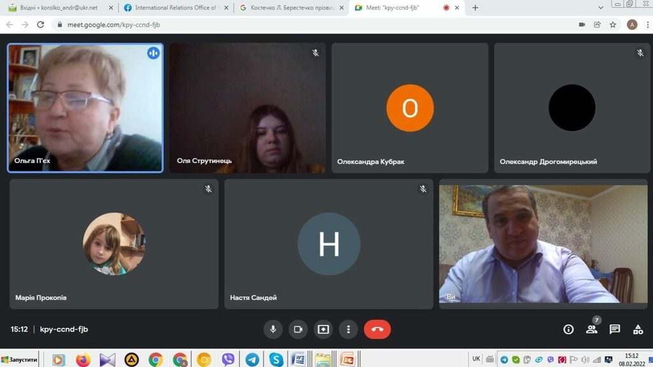Bookmark this page with the star icon

[x=613, y=25]
